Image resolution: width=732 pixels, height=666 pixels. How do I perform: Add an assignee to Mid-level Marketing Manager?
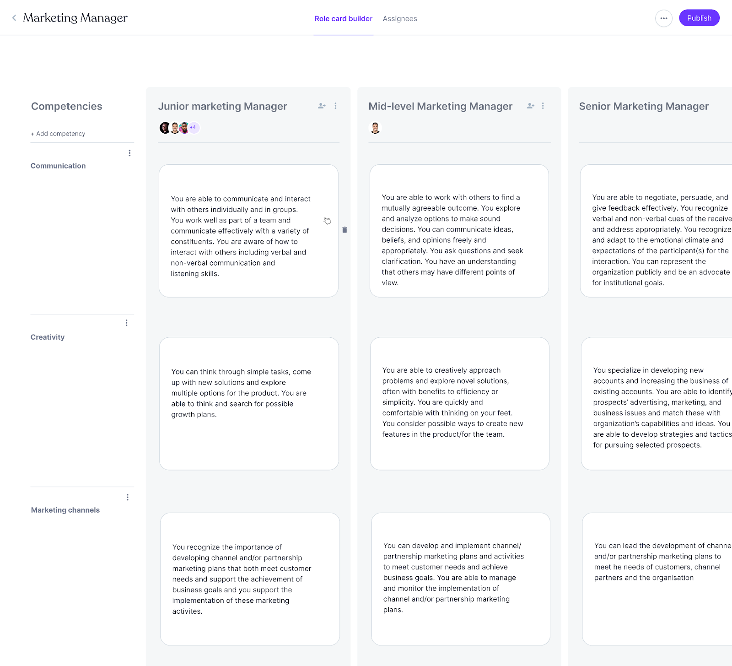point(531,106)
